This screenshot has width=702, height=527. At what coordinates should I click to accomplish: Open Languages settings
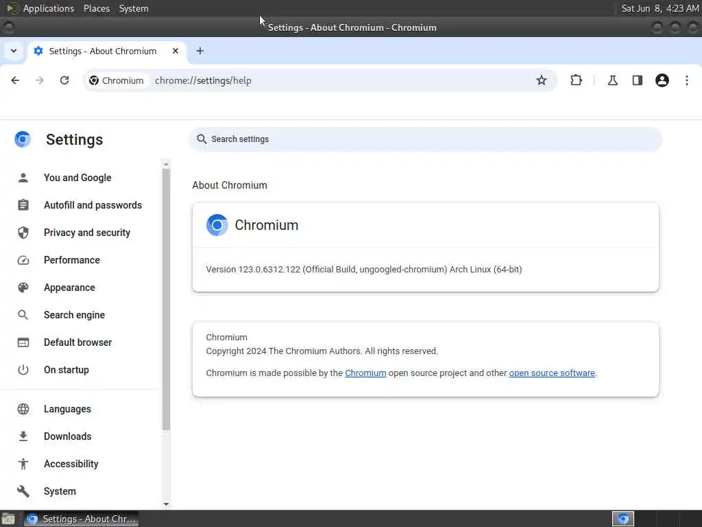67,409
